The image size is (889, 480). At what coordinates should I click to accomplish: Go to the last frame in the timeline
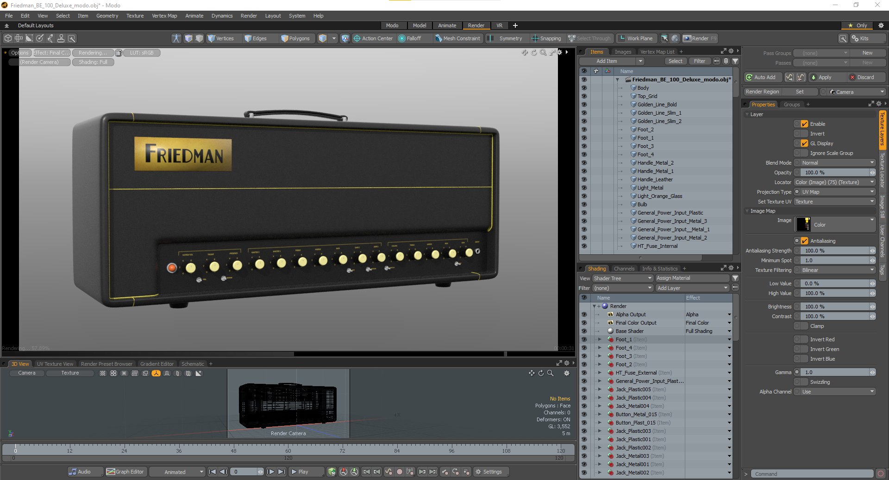click(282, 472)
